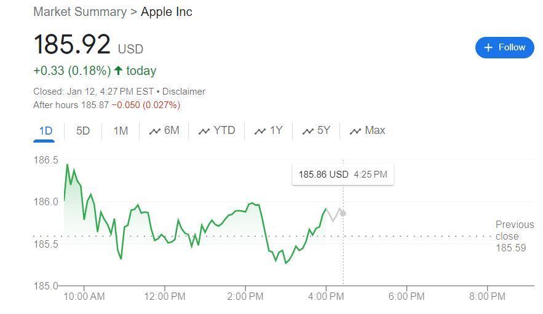Click the green up arrow beside today
This screenshot has width=543, height=314.
point(119,71)
